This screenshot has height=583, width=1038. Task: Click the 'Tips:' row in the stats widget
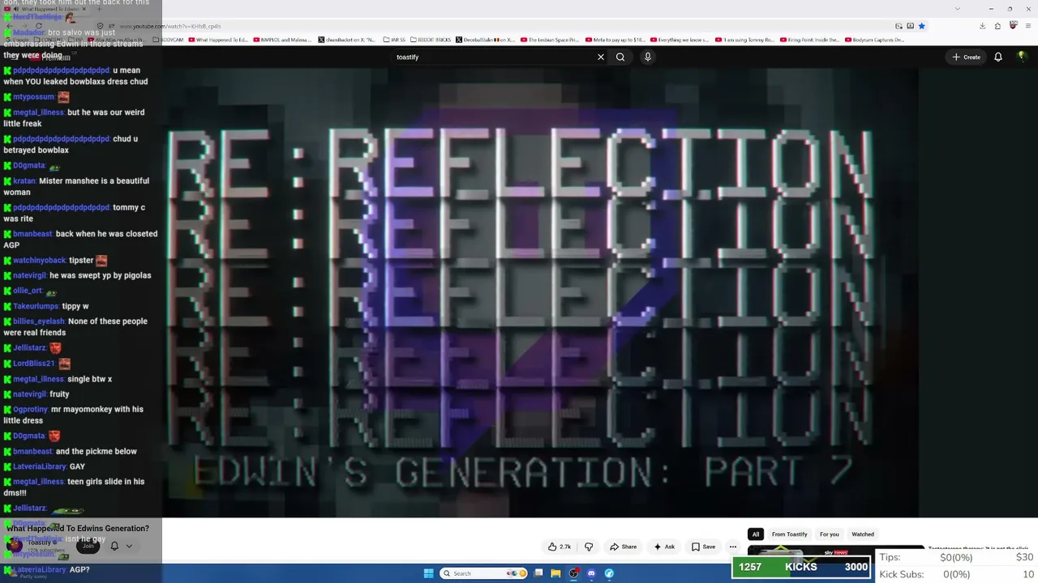click(957, 557)
